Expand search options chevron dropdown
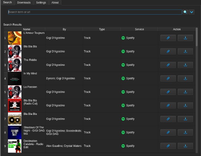Viewport: 201px width, 156px height. (191, 12)
